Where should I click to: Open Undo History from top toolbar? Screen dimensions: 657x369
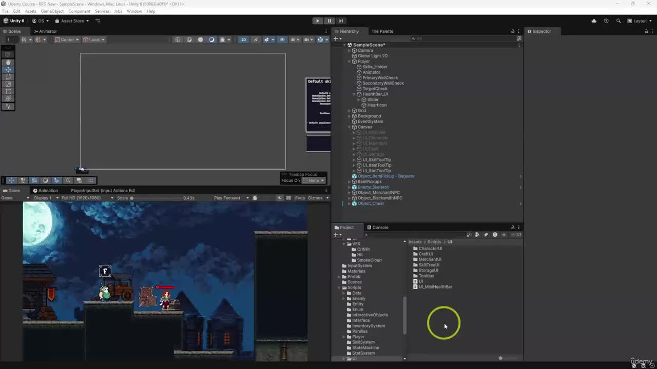pos(606,21)
